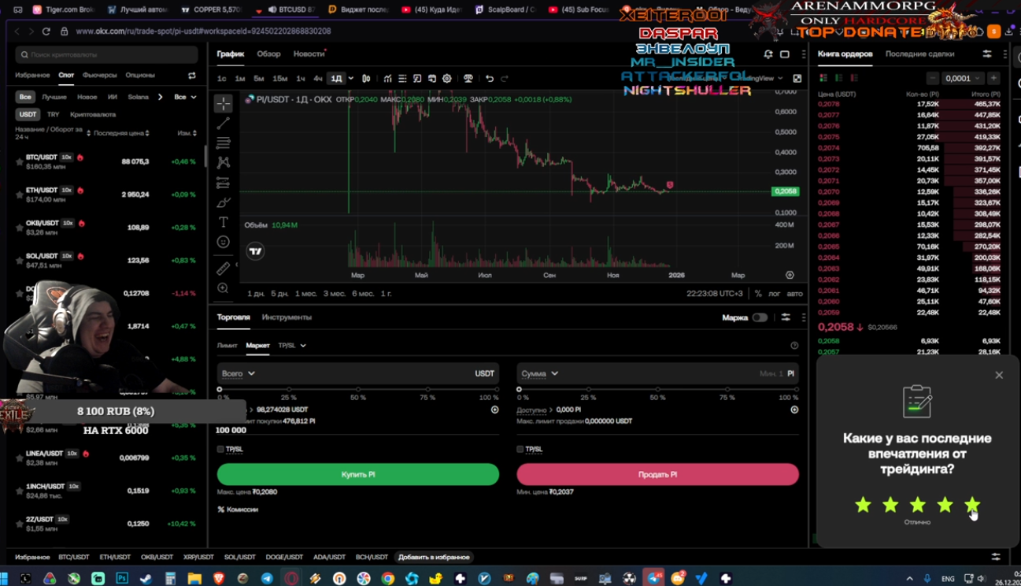Screen dimensions: 1021x586
Task: Open the emoji sticker tool
Action: pyautogui.click(x=224, y=242)
